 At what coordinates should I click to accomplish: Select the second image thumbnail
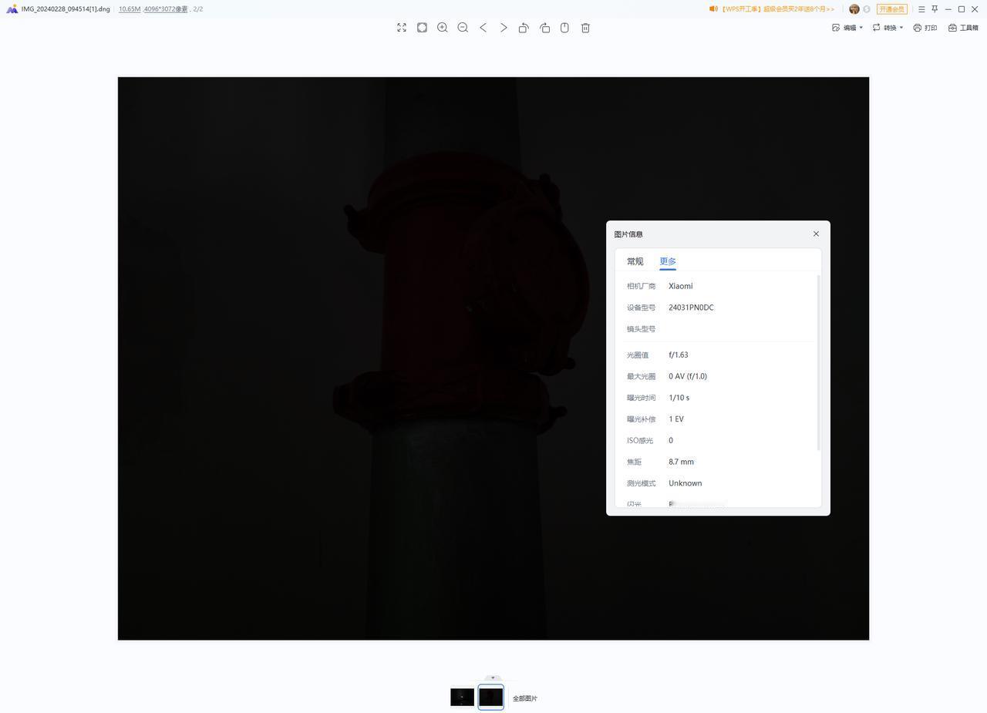coord(491,697)
